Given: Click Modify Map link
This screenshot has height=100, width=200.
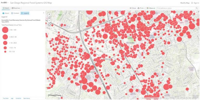Looking at the screenshot, I should pos(185,3).
